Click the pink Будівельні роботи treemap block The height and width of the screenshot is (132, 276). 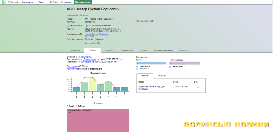pyautogui.click(x=98, y=120)
